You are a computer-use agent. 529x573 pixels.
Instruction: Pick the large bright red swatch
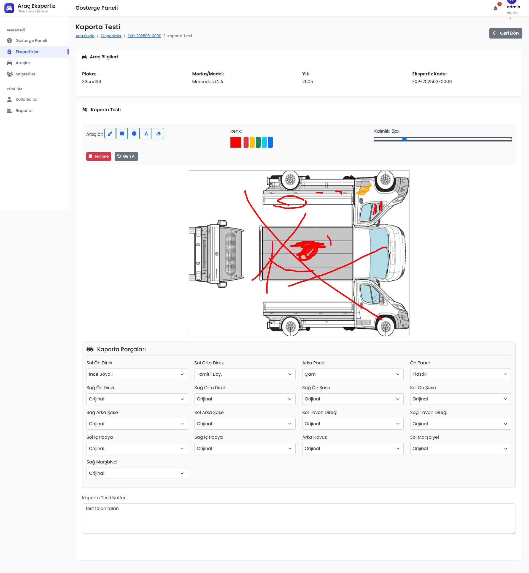[236, 142]
